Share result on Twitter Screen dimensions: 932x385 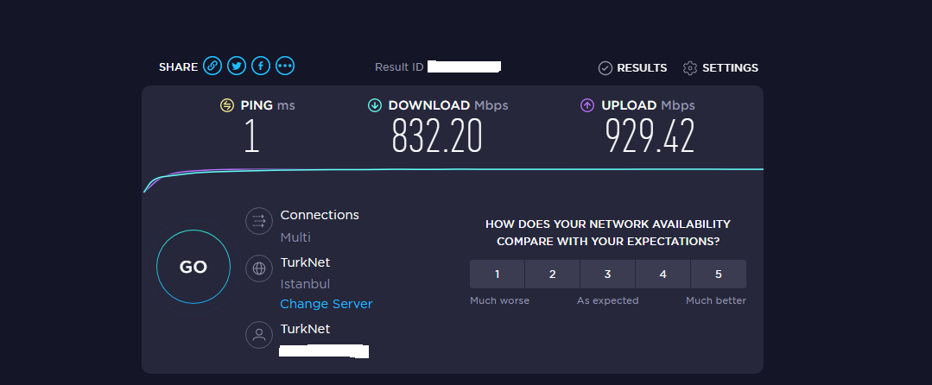pyautogui.click(x=237, y=66)
